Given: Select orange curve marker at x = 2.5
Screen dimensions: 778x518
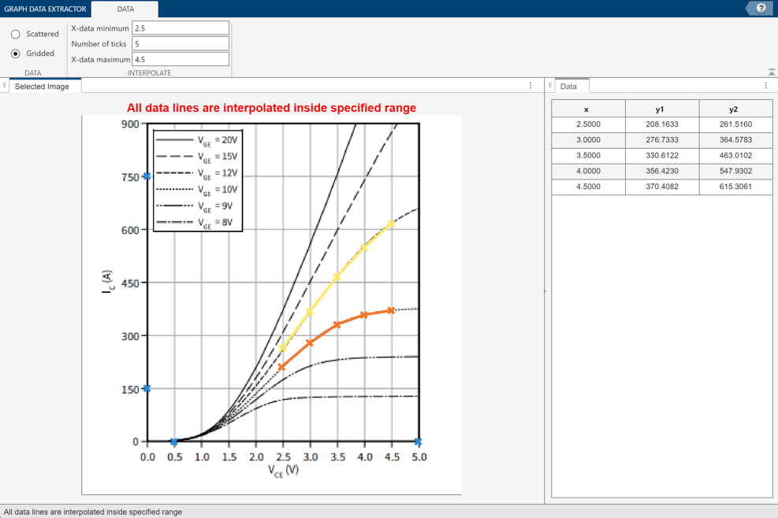Looking at the screenshot, I should point(281,367).
